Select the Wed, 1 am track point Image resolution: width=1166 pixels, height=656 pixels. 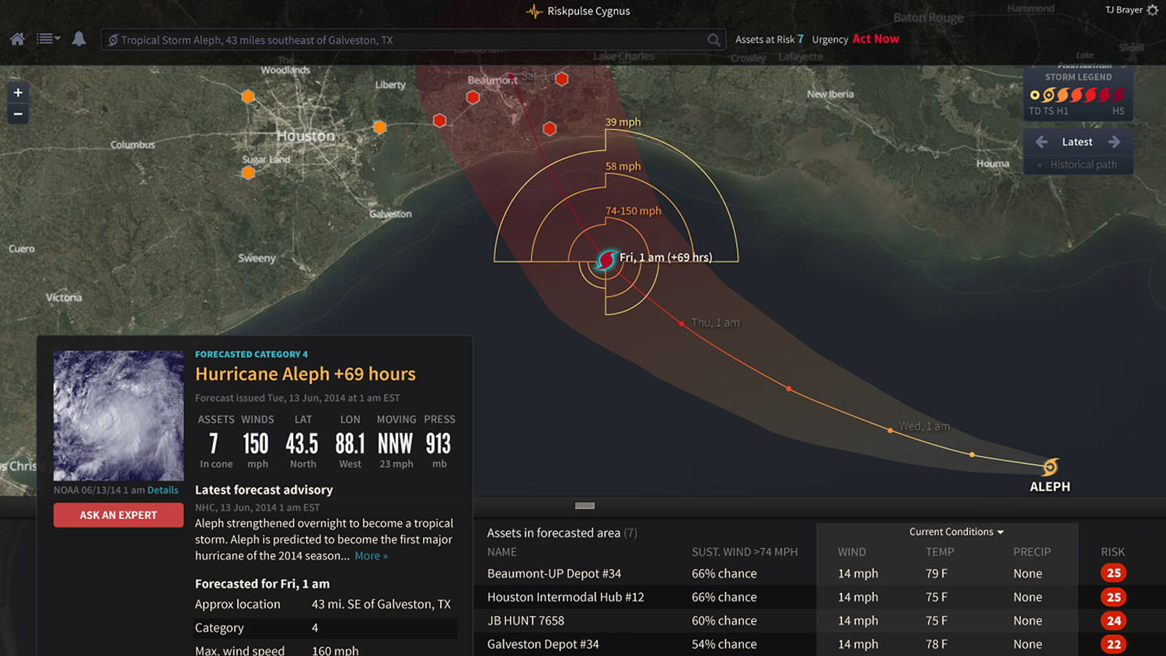(x=890, y=430)
